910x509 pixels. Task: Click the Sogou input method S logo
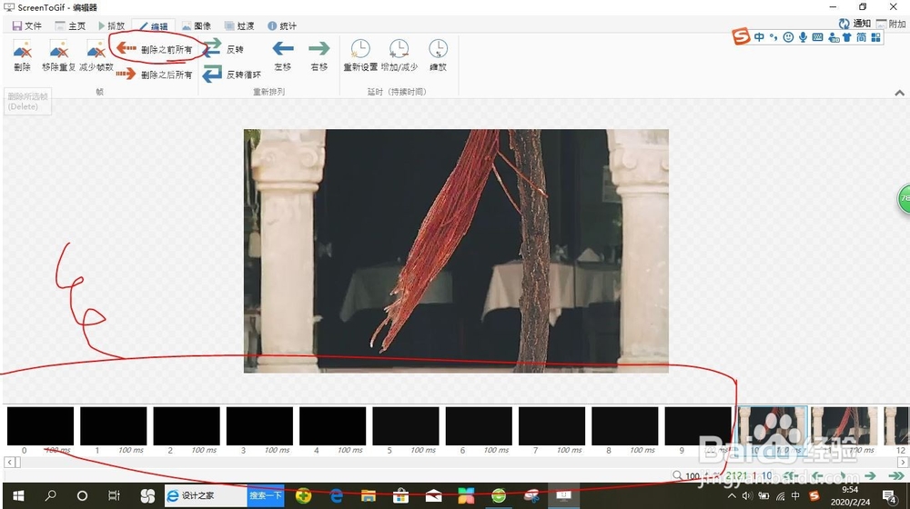coord(741,36)
